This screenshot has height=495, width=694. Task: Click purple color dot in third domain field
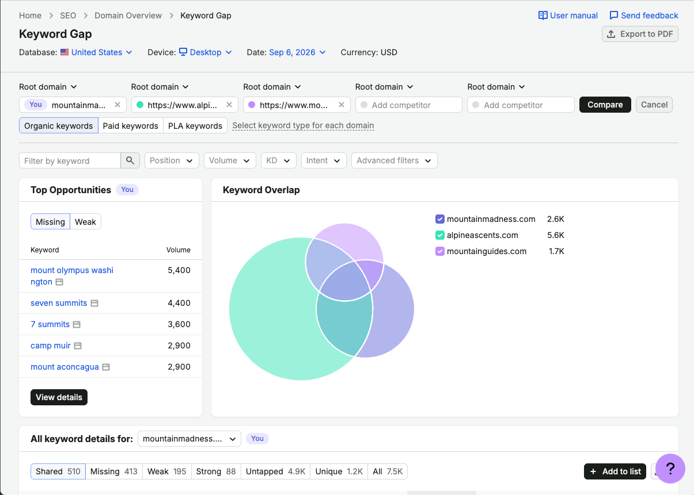pos(252,105)
